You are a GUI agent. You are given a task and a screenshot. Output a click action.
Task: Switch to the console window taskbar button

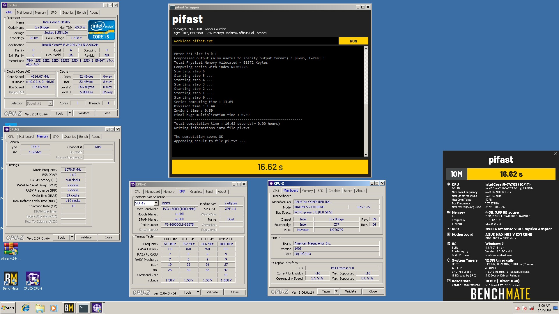coord(83,308)
